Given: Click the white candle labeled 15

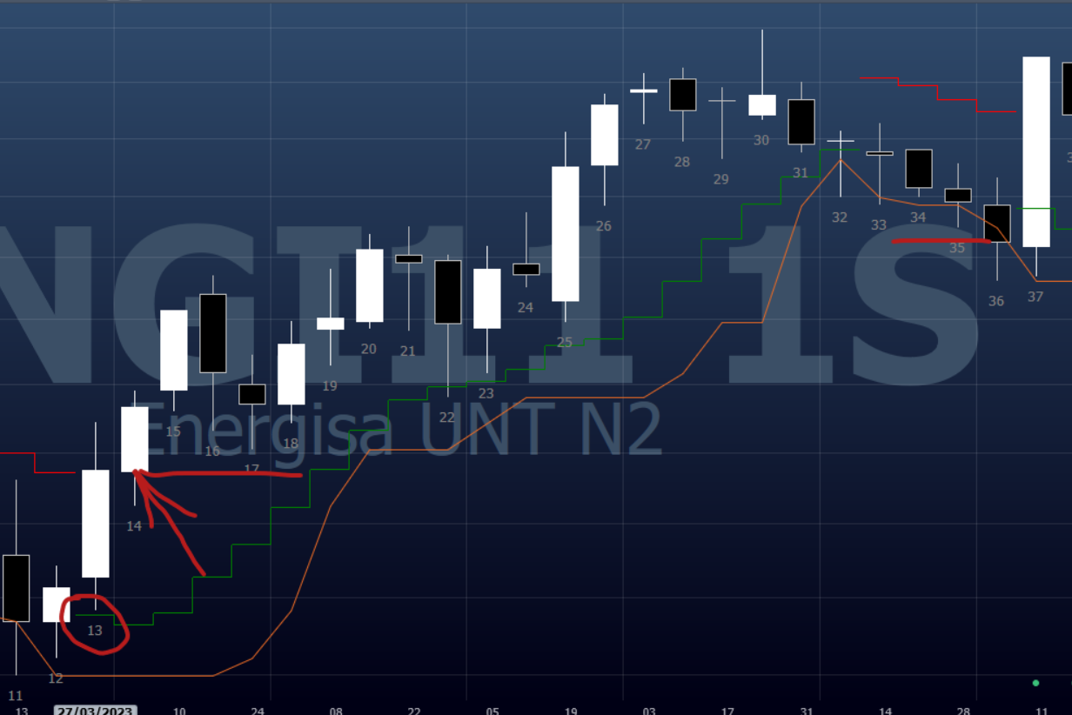Looking at the screenshot, I should point(173,350).
